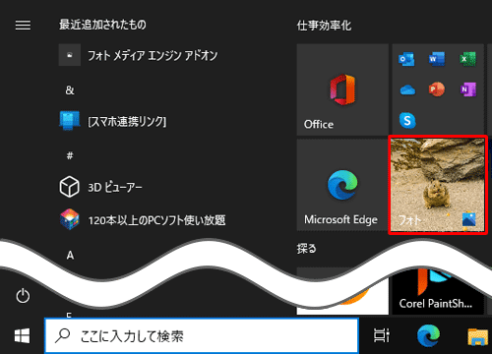Viewport: 492px width, 354px height.
Task: Jump via the & letter header
Action: (x=70, y=90)
